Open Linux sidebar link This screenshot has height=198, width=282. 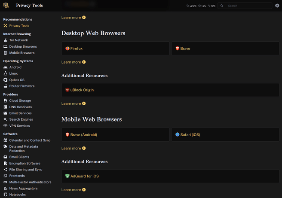point(13,73)
